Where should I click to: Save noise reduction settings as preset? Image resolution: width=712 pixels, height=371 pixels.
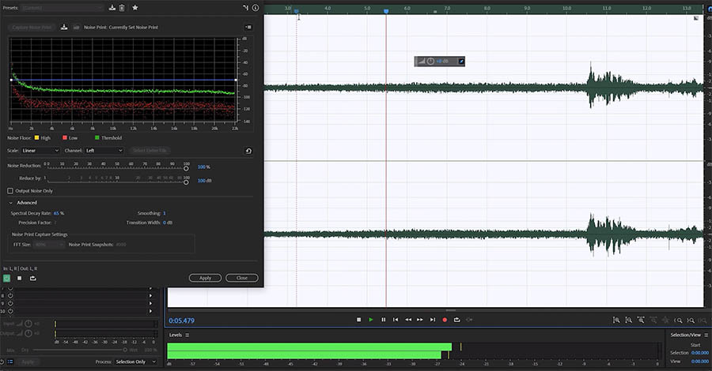tap(112, 7)
